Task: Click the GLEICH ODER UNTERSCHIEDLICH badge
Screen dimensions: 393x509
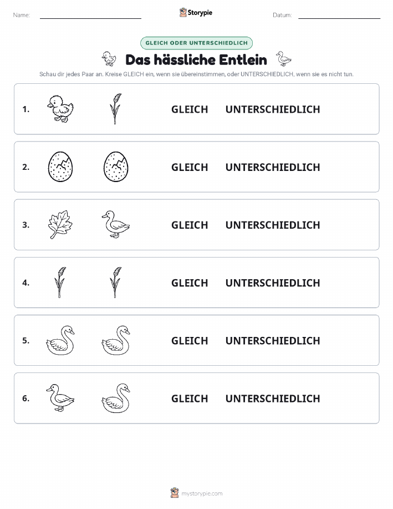Action: (x=196, y=43)
